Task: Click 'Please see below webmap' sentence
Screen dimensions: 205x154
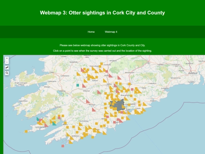Action: pos(102,45)
